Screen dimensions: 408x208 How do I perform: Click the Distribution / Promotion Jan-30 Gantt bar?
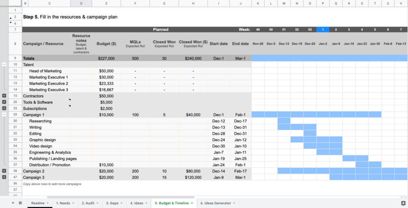pos(375,165)
